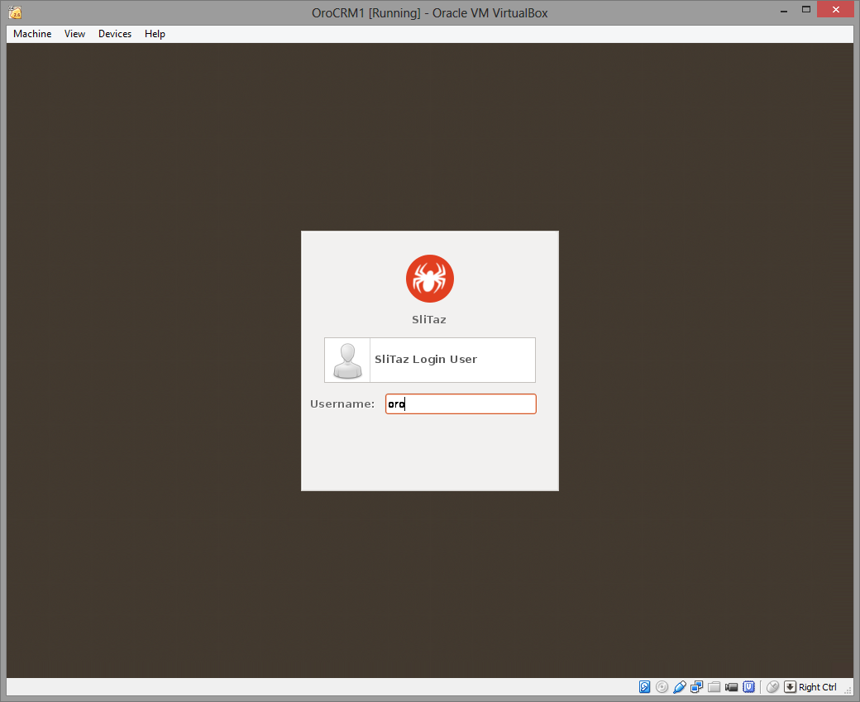
Task: Select the SliTaz Login User entry
Action: click(430, 360)
